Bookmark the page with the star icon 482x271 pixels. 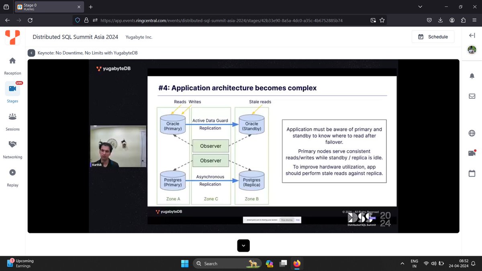click(x=382, y=20)
